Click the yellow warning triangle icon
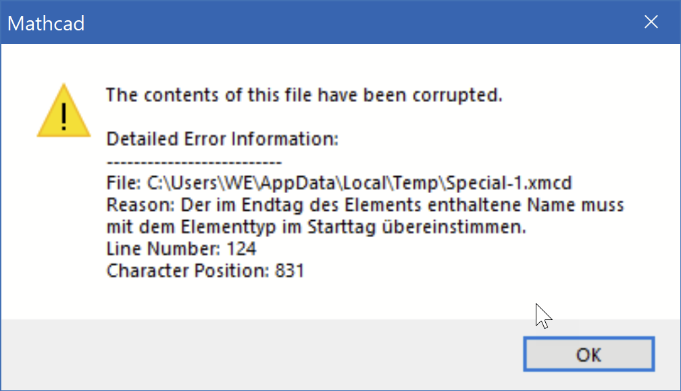681x391 pixels. 64,110
